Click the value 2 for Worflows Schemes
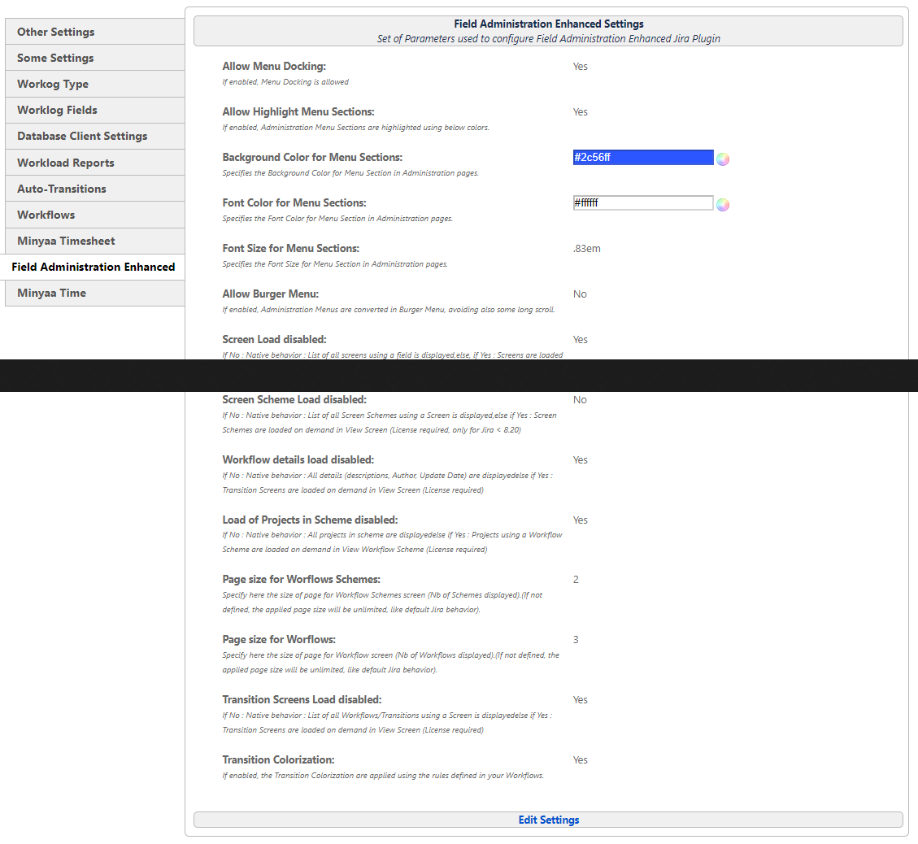This screenshot has height=844, width=918. [576, 580]
